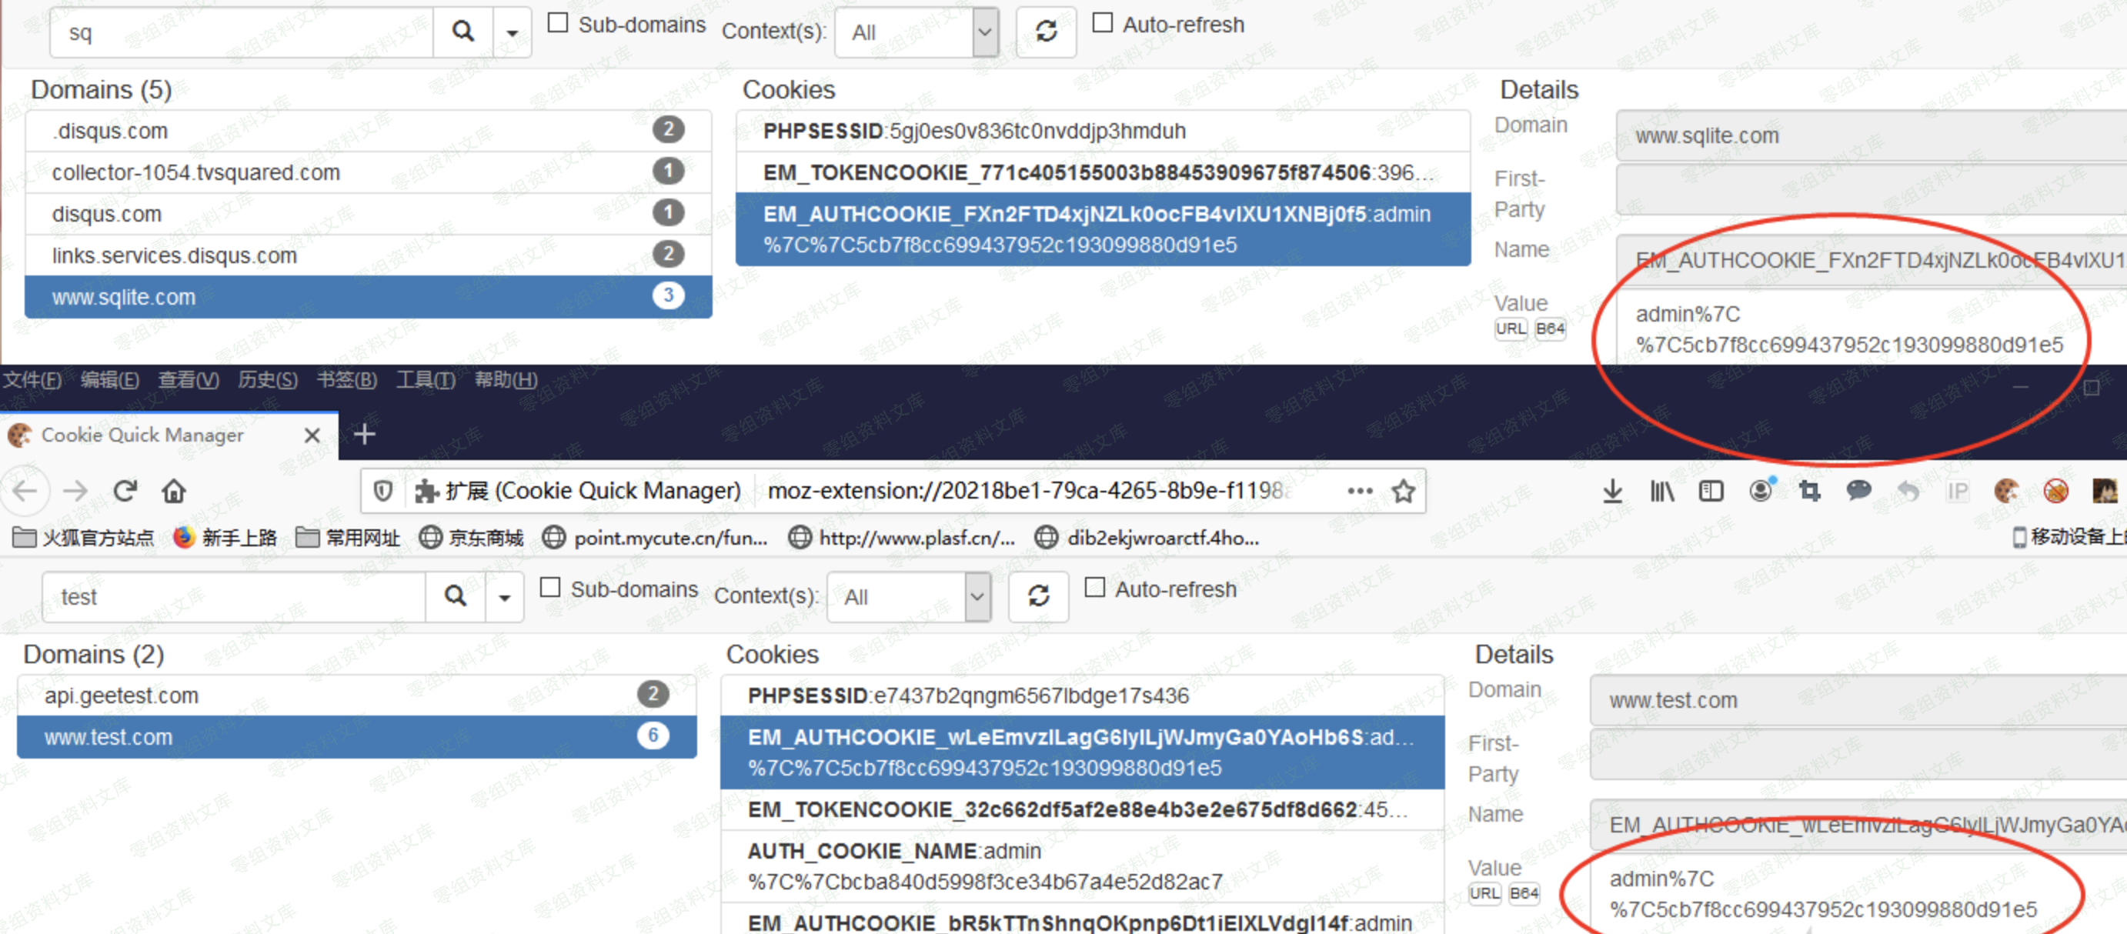This screenshot has height=934, width=2127.
Task: Reload page with browser refresh button
Action: pos(125,492)
